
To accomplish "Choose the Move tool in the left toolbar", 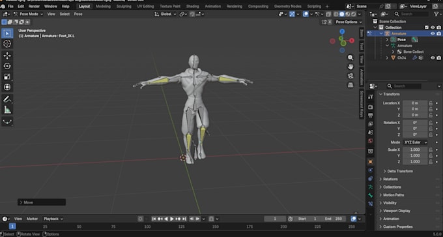I will [x=7, y=55].
